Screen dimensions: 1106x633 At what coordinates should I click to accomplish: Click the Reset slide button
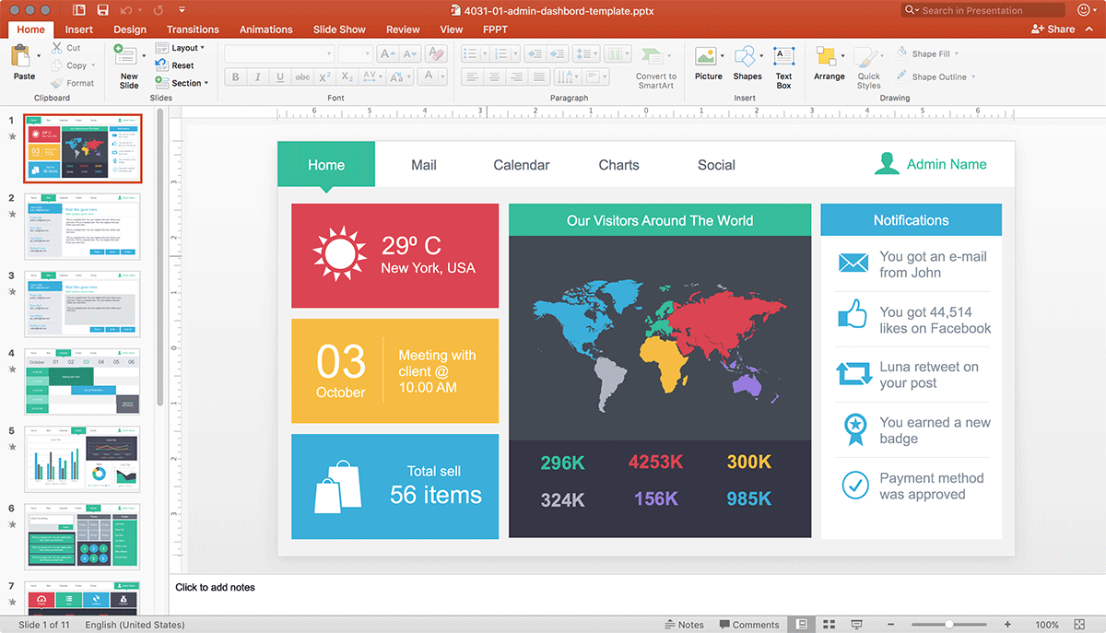pos(177,65)
